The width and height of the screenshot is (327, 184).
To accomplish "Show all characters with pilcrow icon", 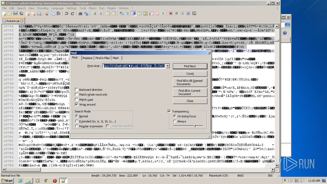I will click(127, 14).
